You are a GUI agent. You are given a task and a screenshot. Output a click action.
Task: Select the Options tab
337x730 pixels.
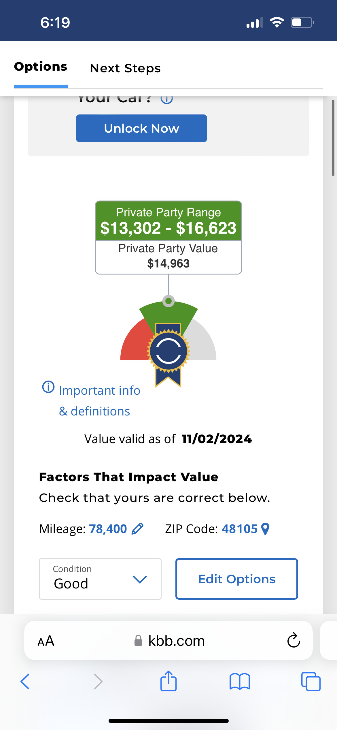tap(41, 67)
